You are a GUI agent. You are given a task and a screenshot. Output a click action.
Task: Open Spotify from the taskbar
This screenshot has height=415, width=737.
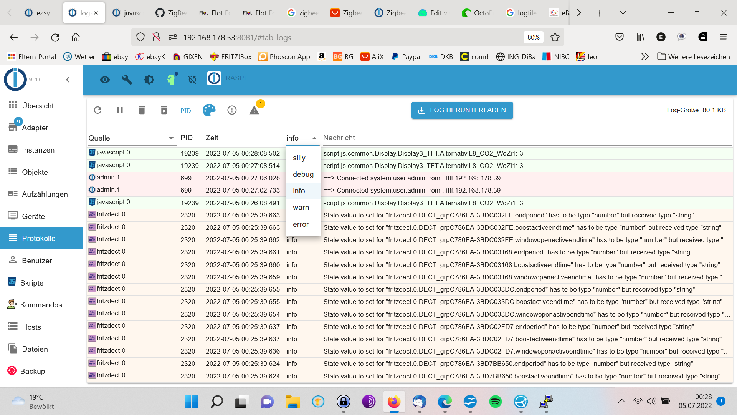495,402
